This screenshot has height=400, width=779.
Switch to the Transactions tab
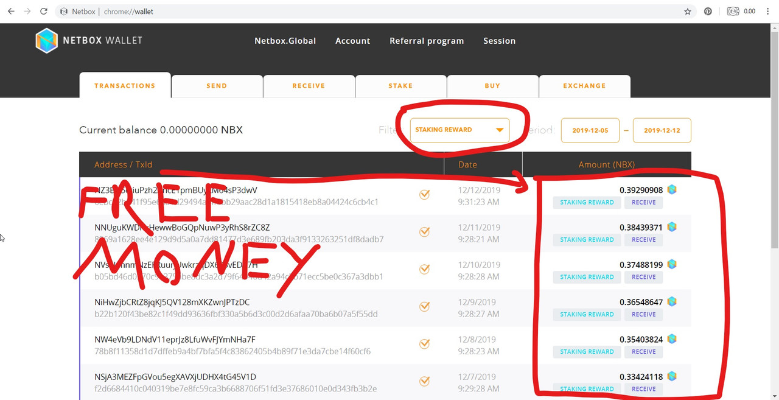click(x=125, y=86)
